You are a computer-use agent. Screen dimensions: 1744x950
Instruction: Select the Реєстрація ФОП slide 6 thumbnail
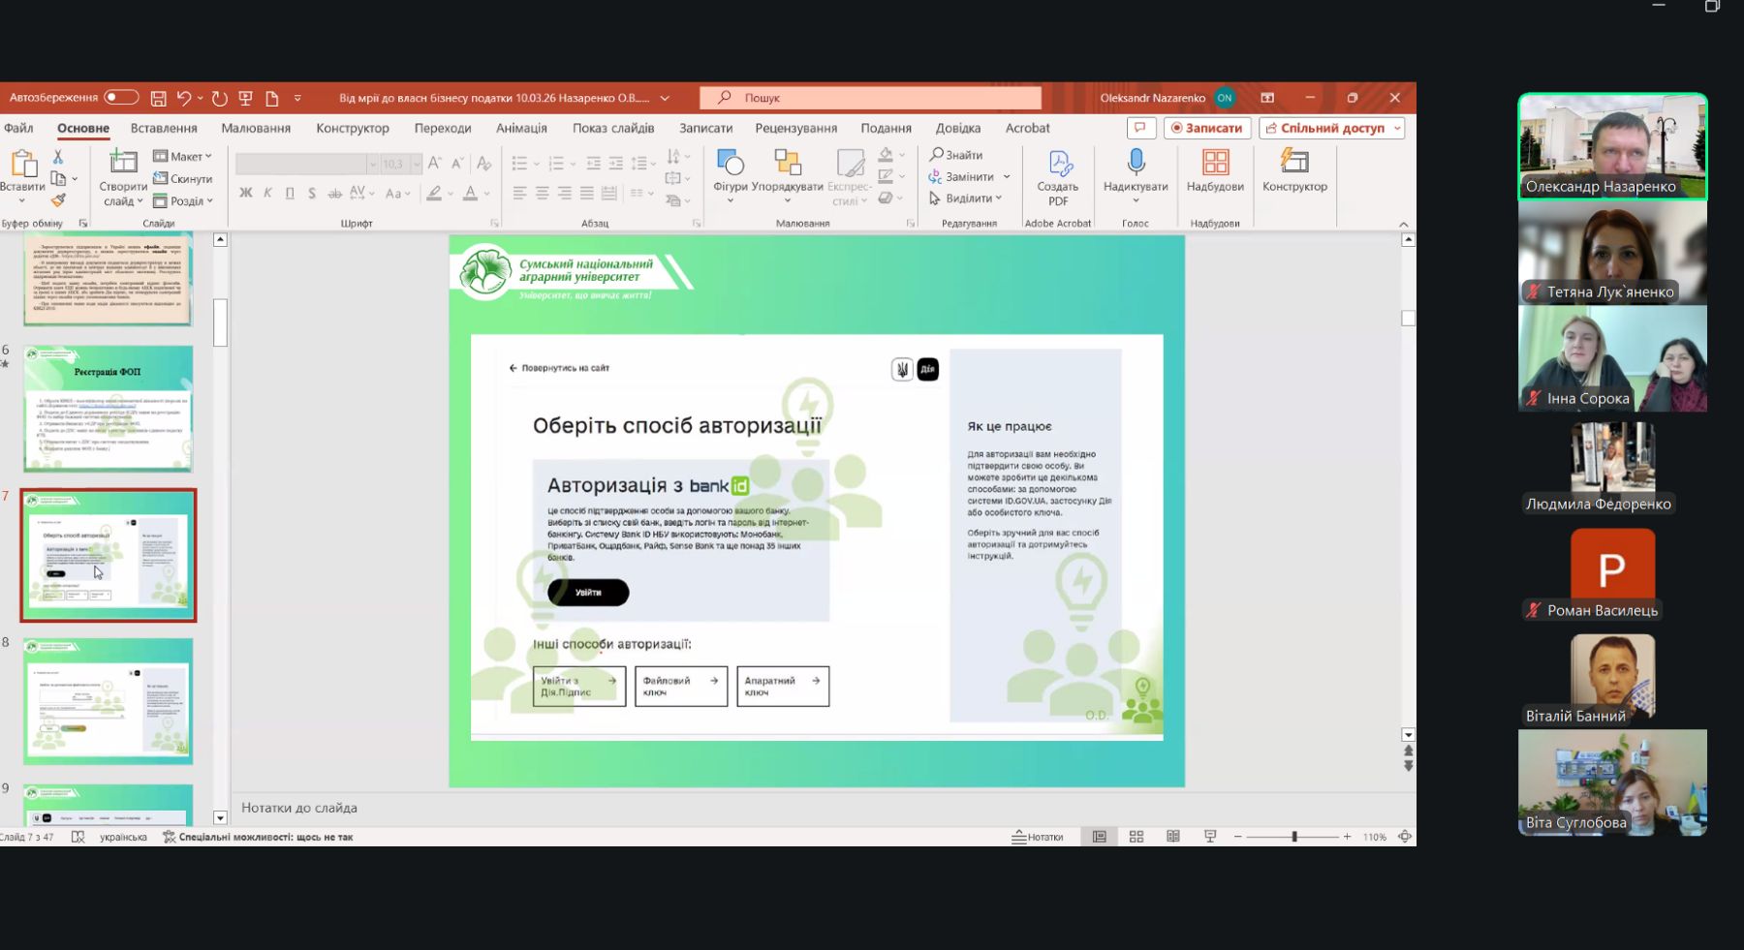pyautogui.click(x=109, y=409)
